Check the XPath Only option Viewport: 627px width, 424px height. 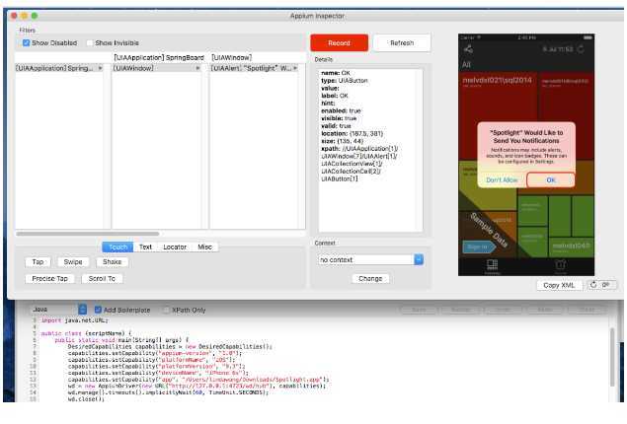click(166, 310)
